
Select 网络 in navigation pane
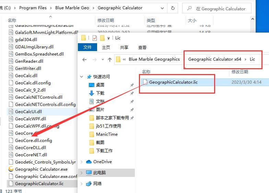(x=97, y=184)
